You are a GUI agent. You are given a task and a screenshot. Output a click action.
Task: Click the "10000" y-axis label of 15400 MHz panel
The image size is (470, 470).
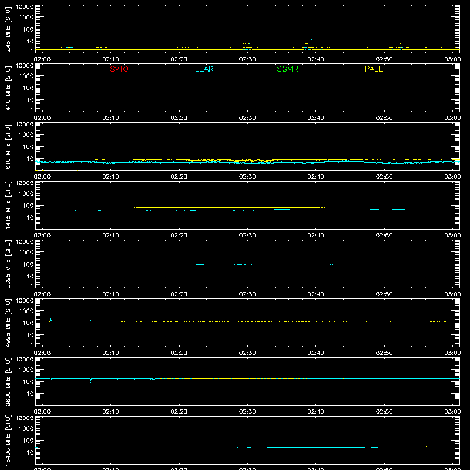25,418
